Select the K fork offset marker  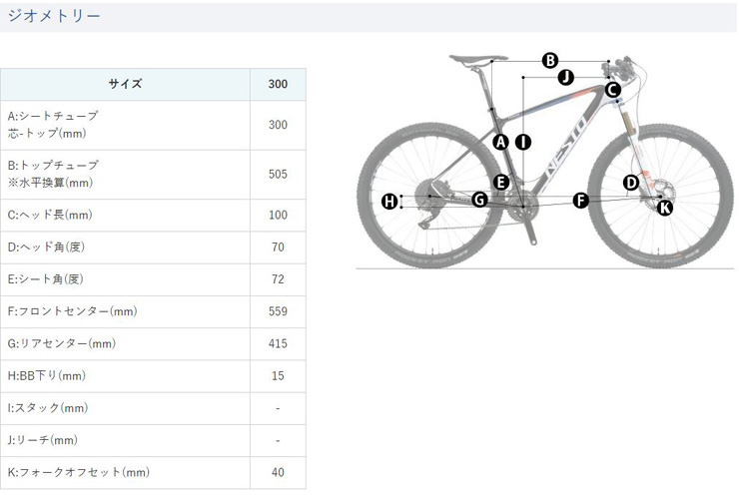click(665, 208)
